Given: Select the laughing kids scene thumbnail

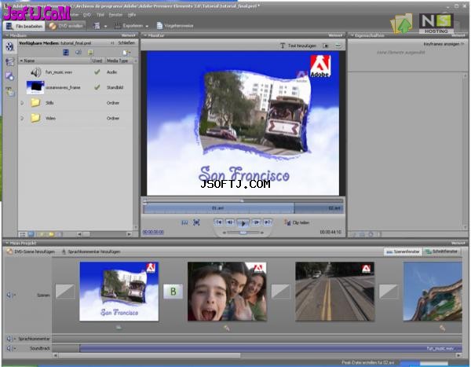Looking at the screenshot, I should pos(227,292).
